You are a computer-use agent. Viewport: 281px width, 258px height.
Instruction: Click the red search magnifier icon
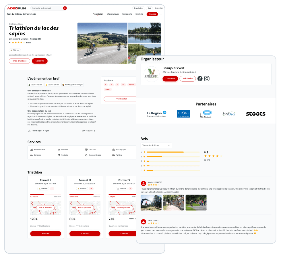pos(65,8)
